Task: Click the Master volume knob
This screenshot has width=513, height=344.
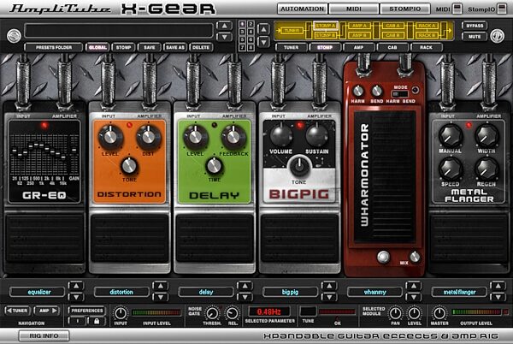Action: click(x=439, y=313)
